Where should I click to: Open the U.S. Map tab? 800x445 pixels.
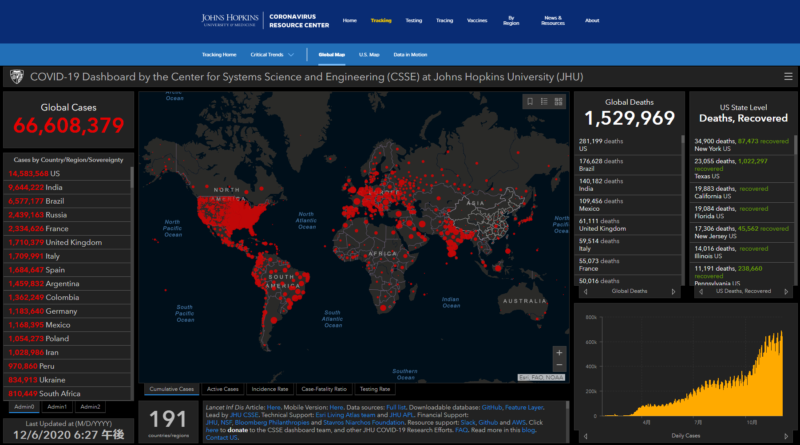[369, 55]
